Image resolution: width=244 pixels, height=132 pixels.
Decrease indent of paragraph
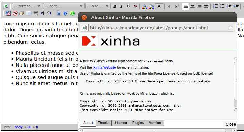(229, 6)
